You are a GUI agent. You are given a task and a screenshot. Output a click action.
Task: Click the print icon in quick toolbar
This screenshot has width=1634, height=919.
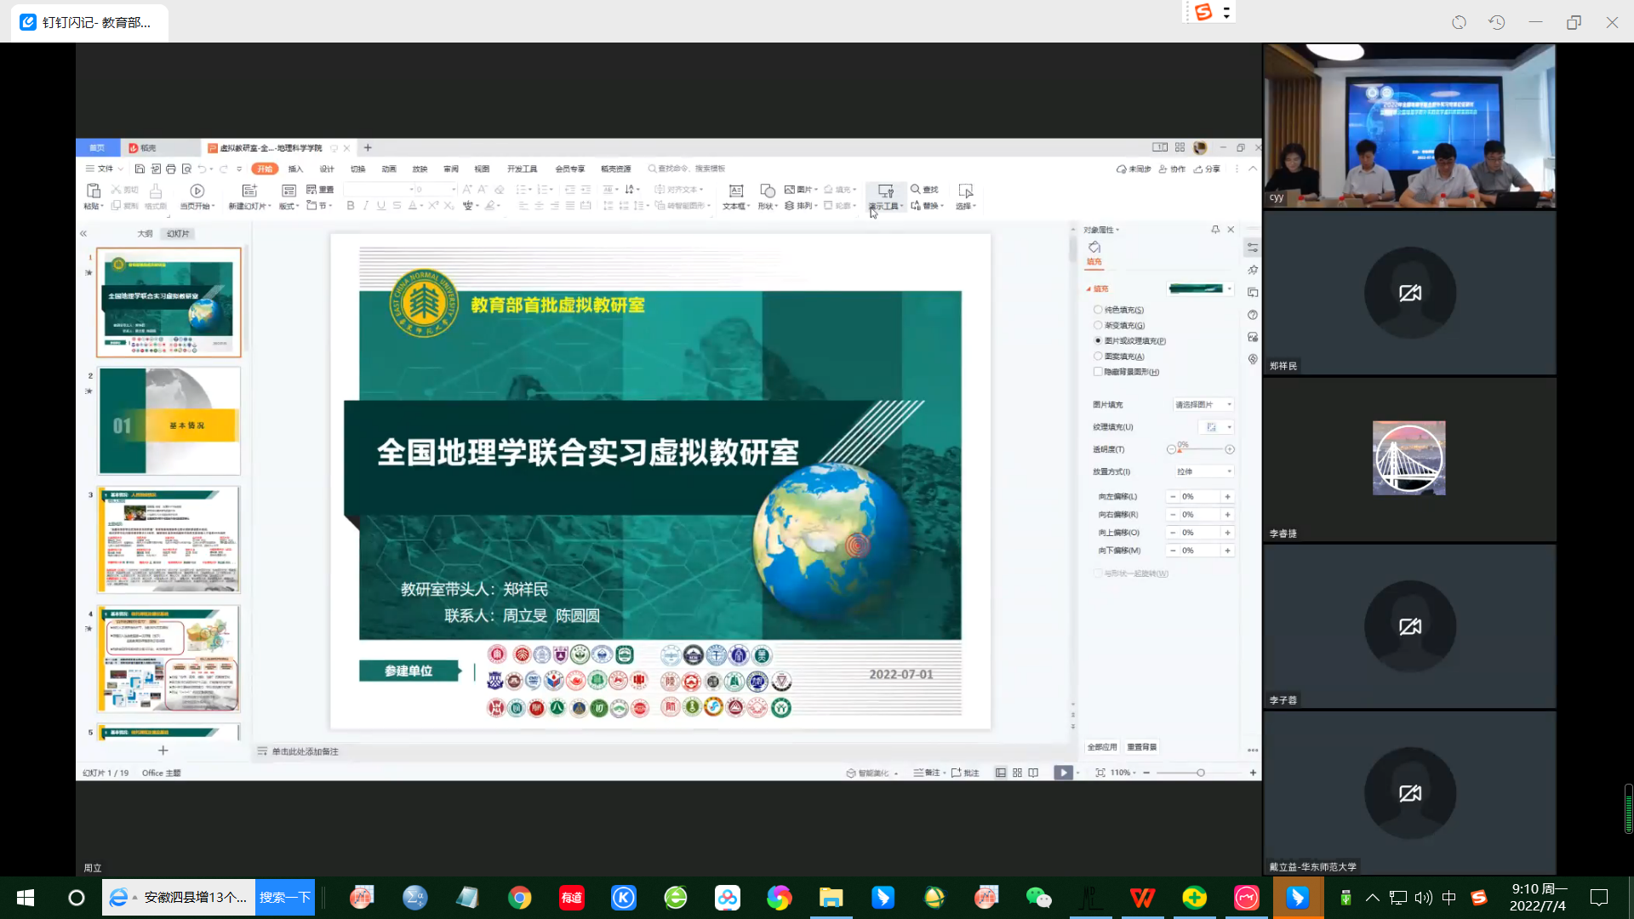click(170, 169)
